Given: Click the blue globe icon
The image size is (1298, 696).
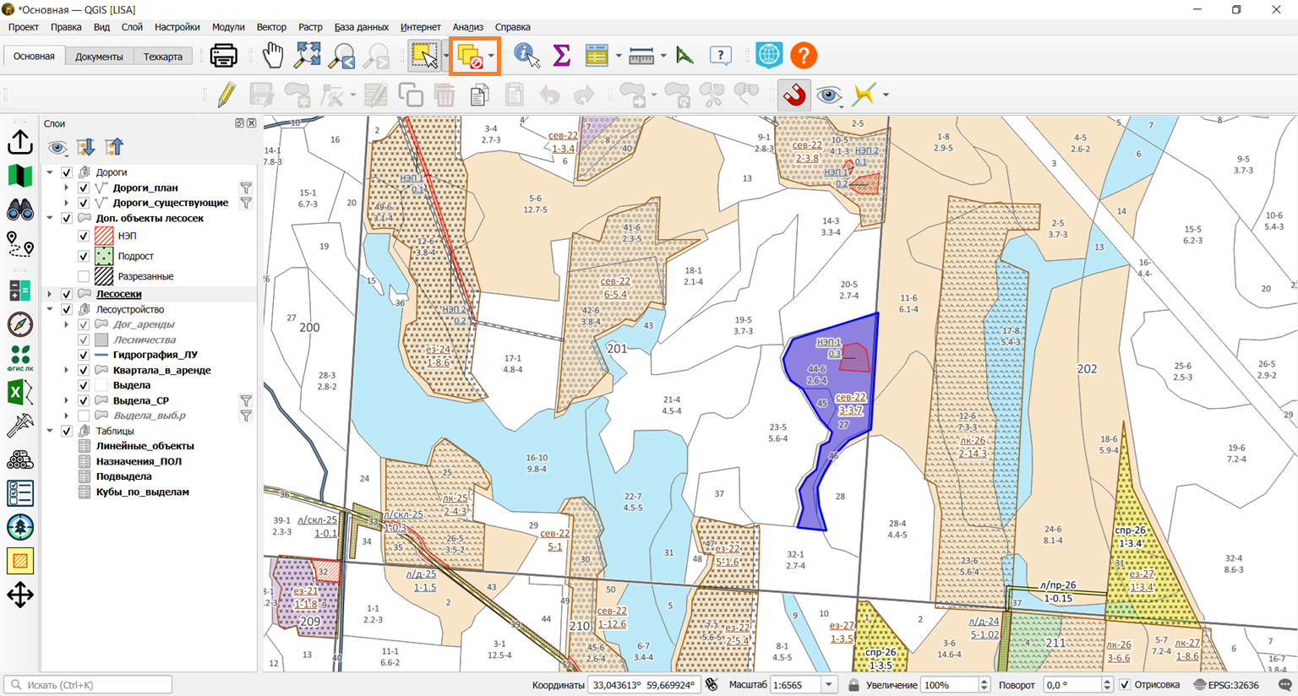Looking at the screenshot, I should click(x=768, y=56).
